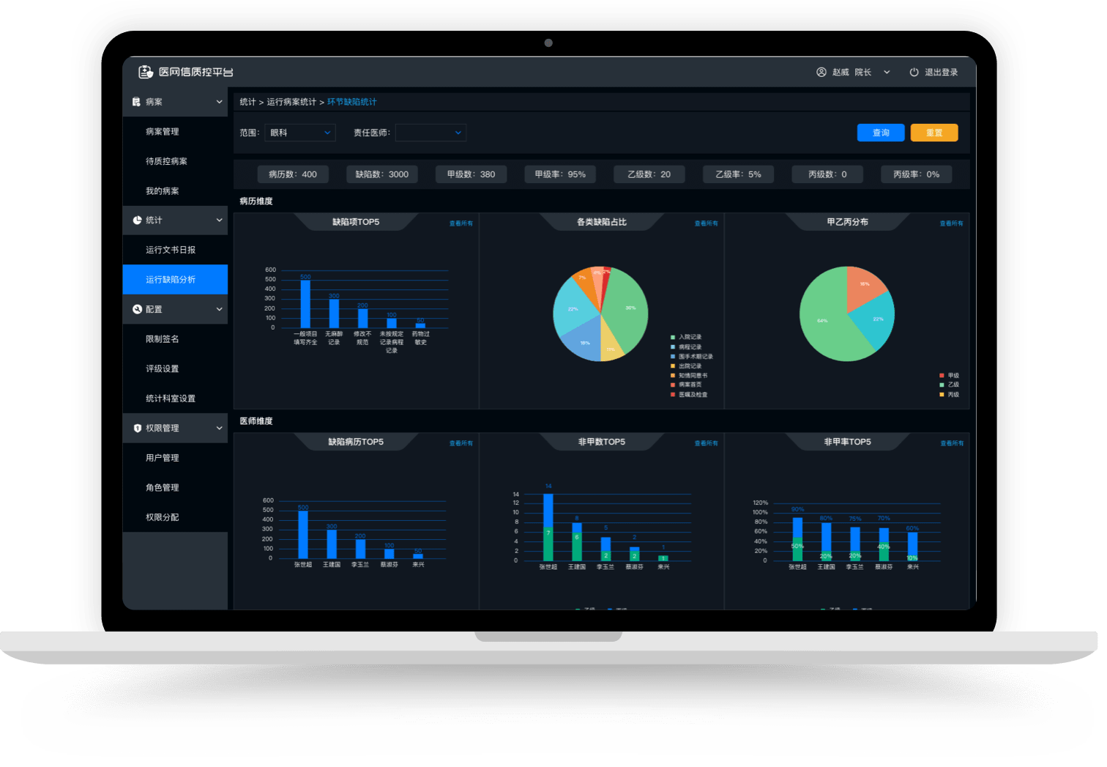Toggle the 乙级 legend swatch in 甲乙丙分布
Image resolution: width=1107 pixels, height=767 pixels.
[942, 385]
